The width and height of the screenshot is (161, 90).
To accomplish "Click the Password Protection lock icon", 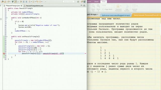I will click(x=118, y=6).
